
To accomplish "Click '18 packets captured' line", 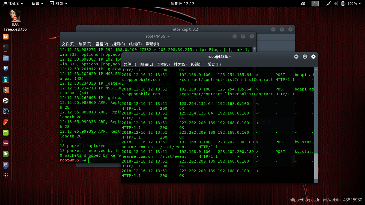I will click(83, 146).
